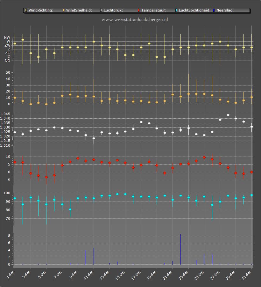Click the 31 dec axis label
261x287 pixels.
[x=247, y=275]
